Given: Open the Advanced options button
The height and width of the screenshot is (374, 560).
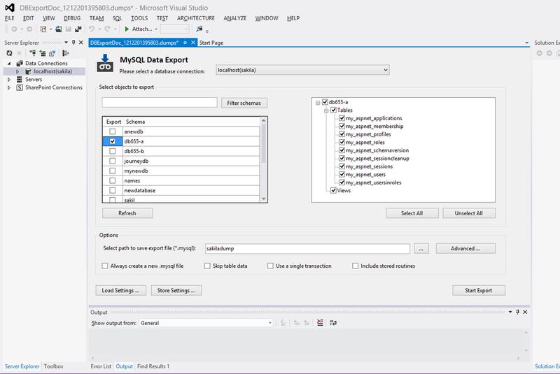Looking at the screenshot, I should pyautogui.click(x=465, y=248).
